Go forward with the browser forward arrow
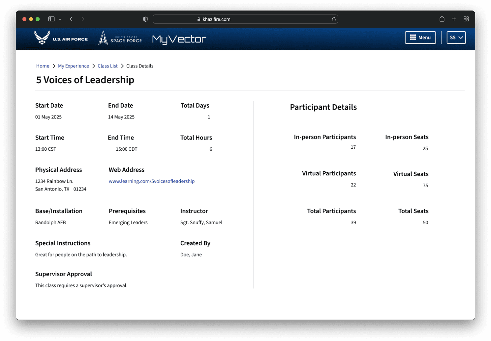This screenshot has height=341, width=491. [83, 19]
